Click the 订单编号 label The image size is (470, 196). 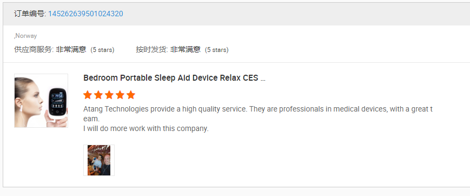point(30,14)
